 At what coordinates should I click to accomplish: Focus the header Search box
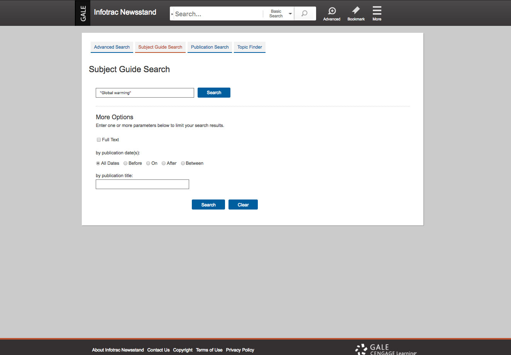[x=218, y=14]
